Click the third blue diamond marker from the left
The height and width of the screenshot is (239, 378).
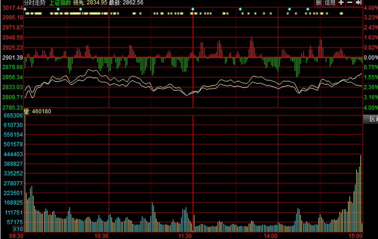pos(80,9)
